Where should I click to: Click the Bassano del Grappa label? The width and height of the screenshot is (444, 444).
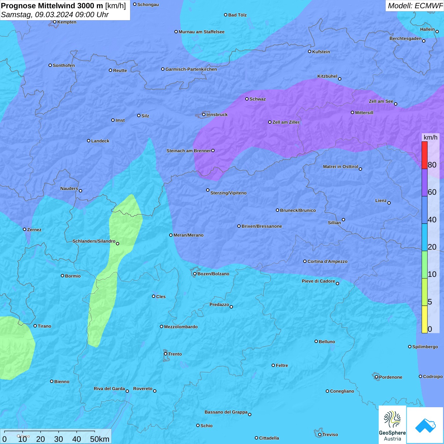226,412
